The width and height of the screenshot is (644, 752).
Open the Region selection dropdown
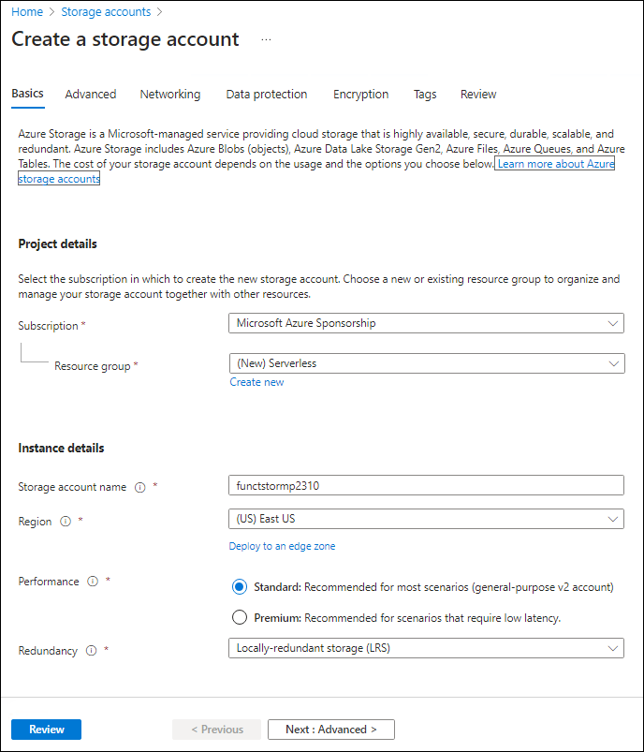tap(427, 519)
